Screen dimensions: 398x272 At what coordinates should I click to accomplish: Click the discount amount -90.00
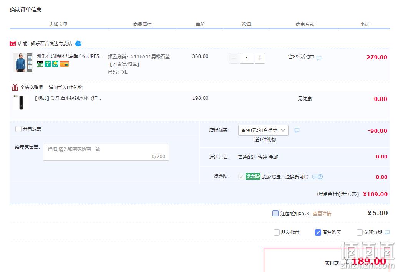(x=377, y=131)
